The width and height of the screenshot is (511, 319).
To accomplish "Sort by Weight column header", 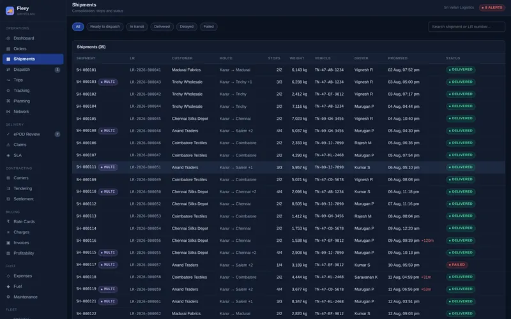I will click(x=297, y=58).
